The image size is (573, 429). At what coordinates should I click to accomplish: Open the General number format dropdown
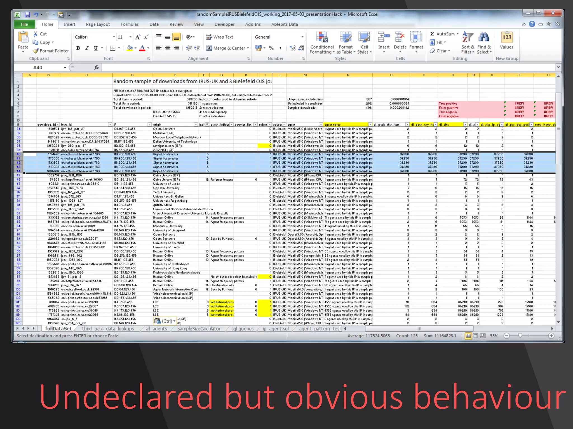(302, 37)
